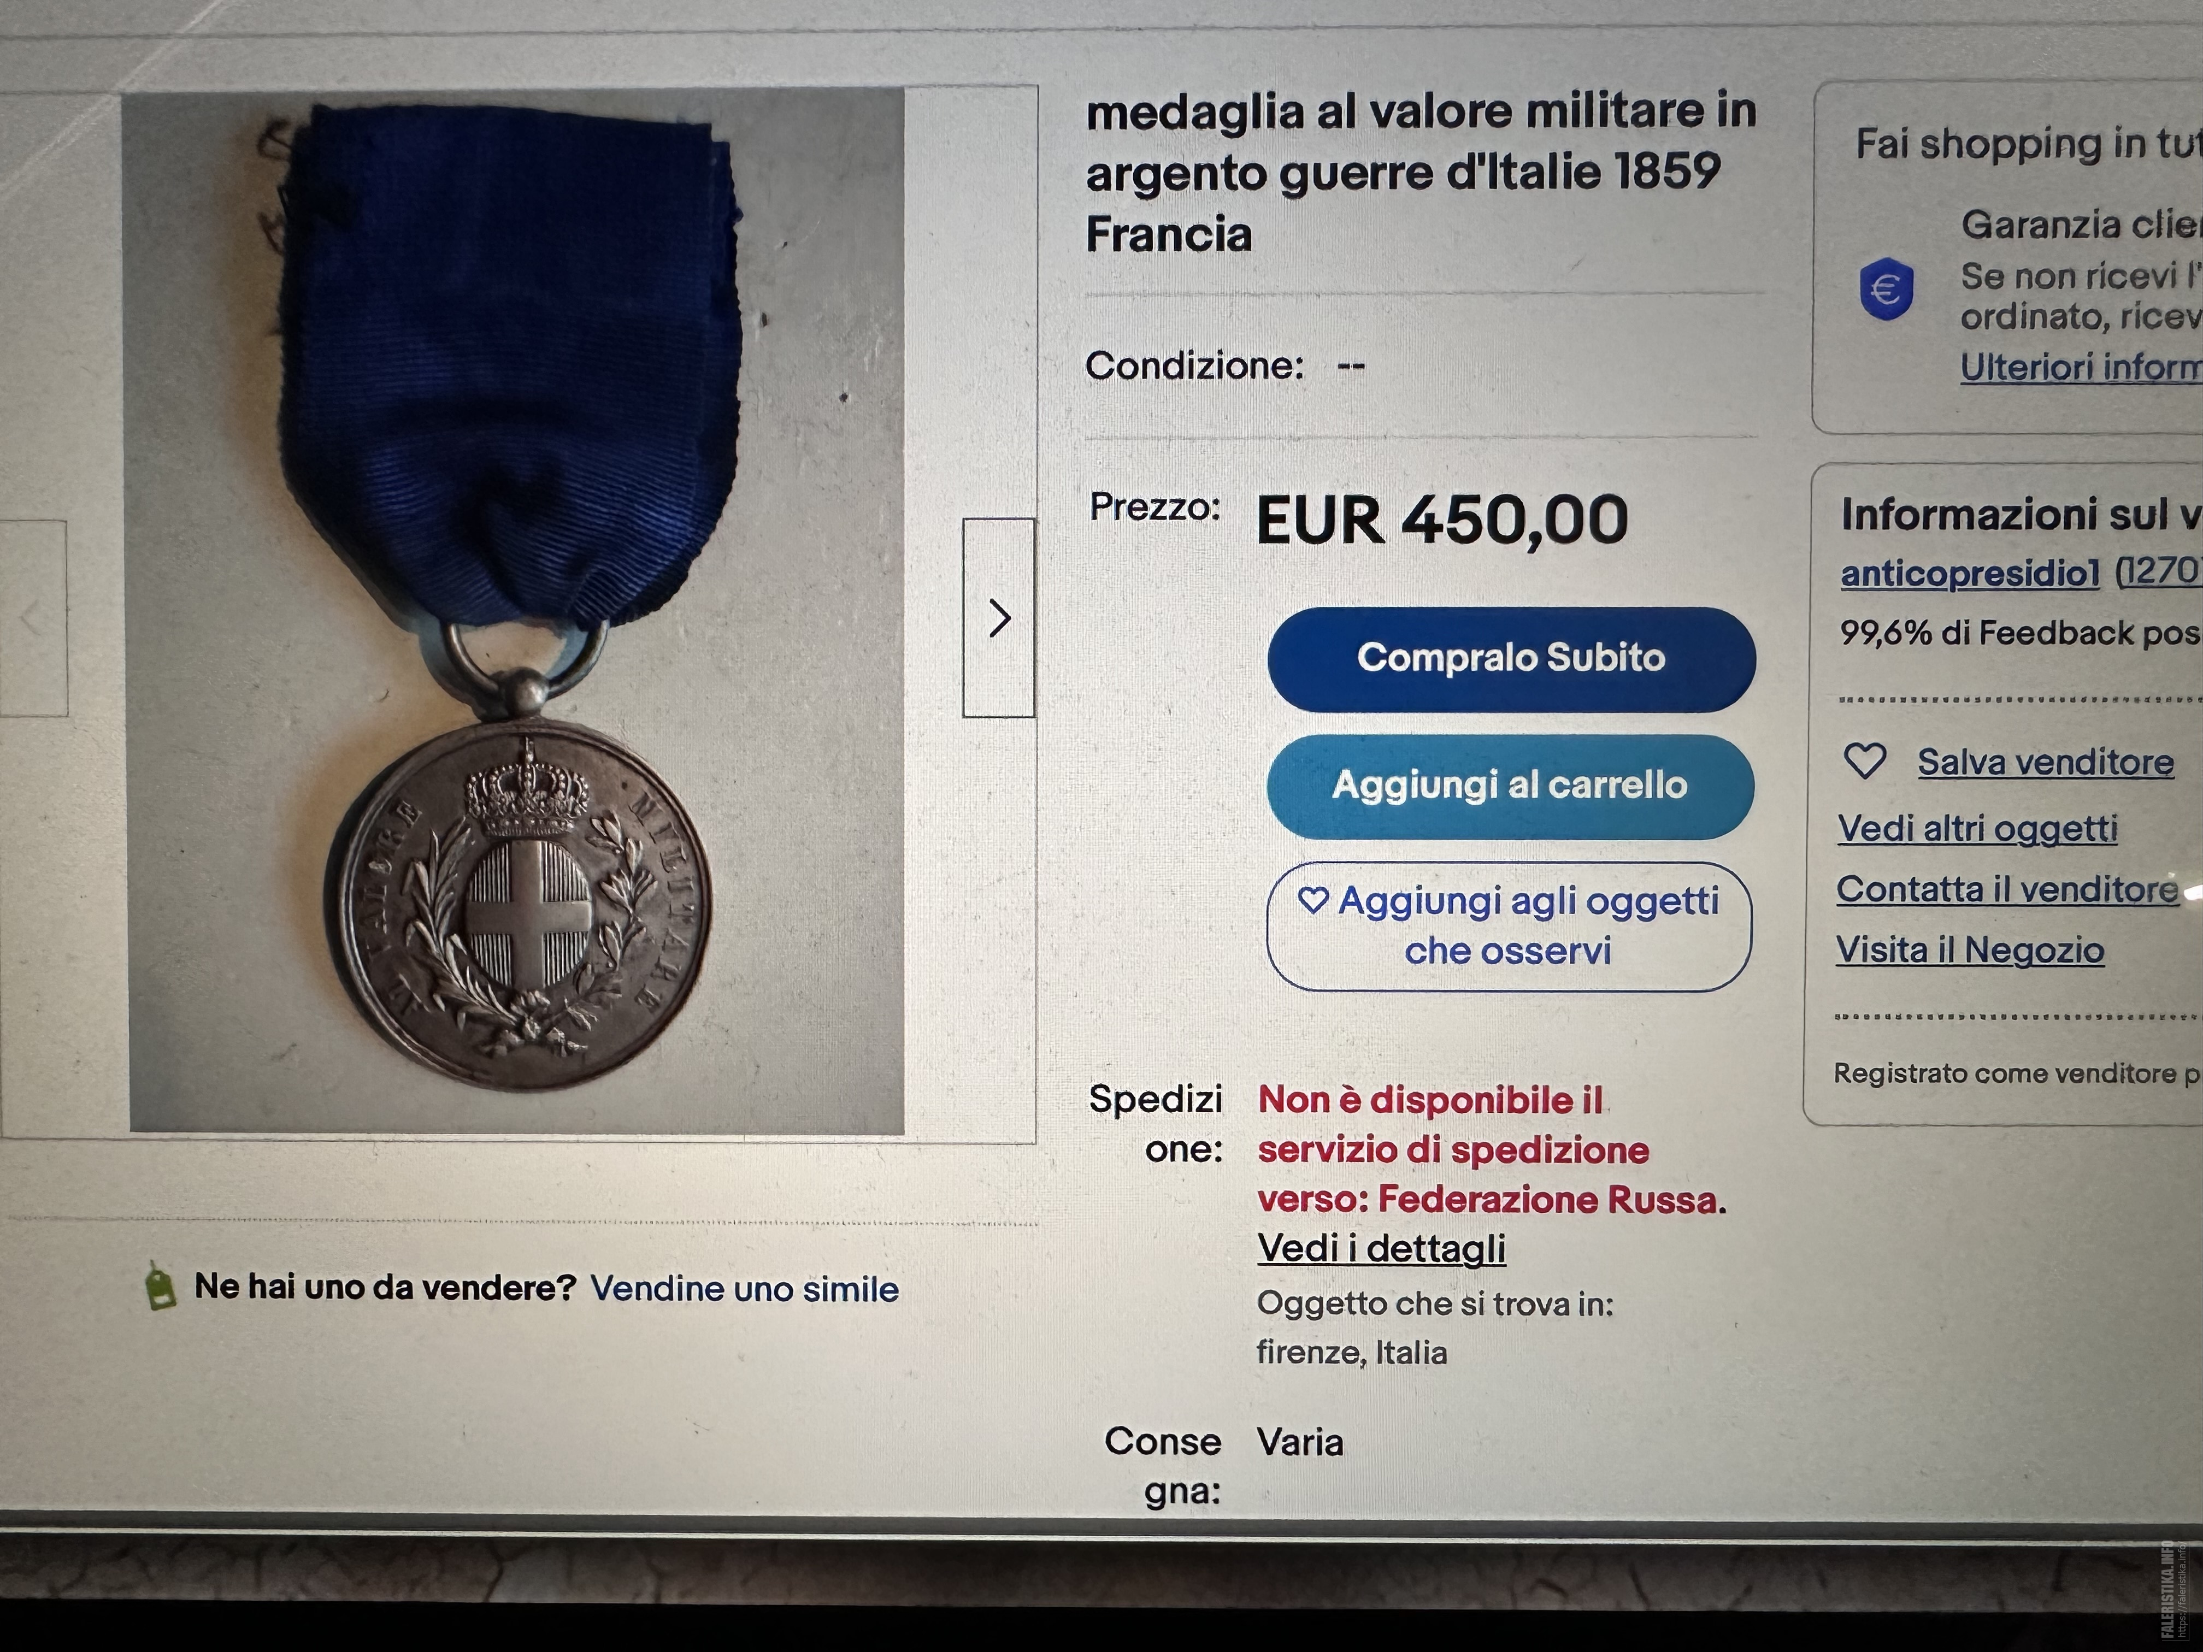2203x1652 pixels.
Task: Save this seller via Salva venditore
Action: point(2046,762)
